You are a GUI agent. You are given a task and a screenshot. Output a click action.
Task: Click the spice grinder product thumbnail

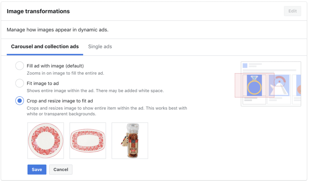pos(130,141)
